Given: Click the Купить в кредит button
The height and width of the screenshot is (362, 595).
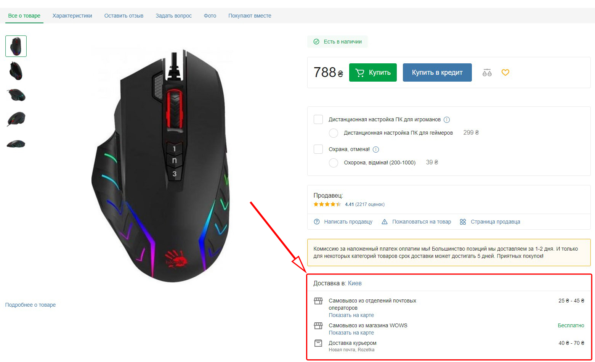Looking at the screenshot, I should (437, 72).
